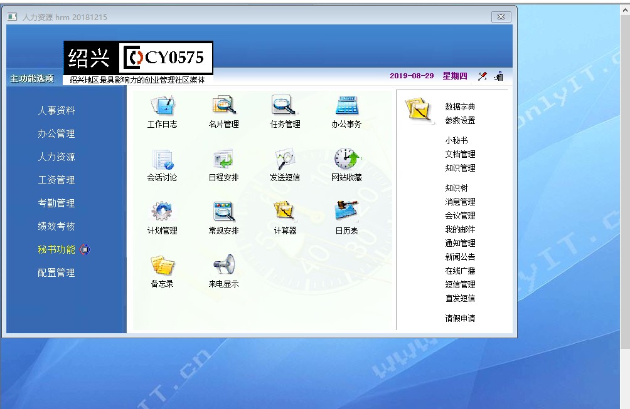Click the scrollbar up arrow at right edge

click(626, 11)
